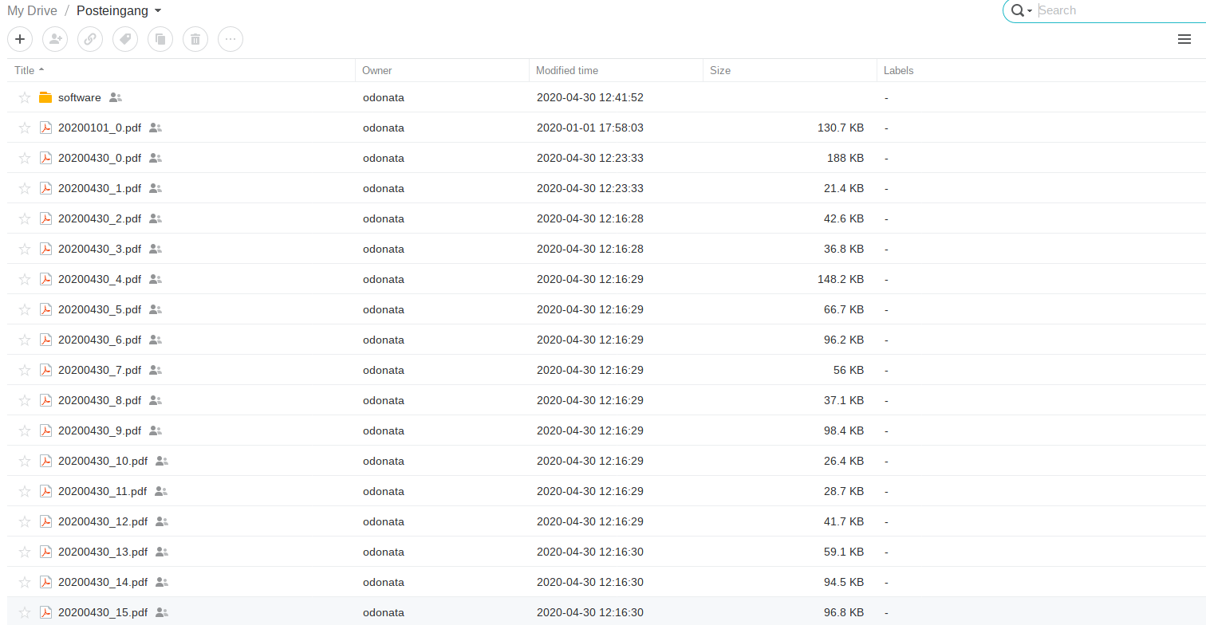Create a public link with the link icon
The height and width of the screenshot is (625, 1206).
coord(90,38)
